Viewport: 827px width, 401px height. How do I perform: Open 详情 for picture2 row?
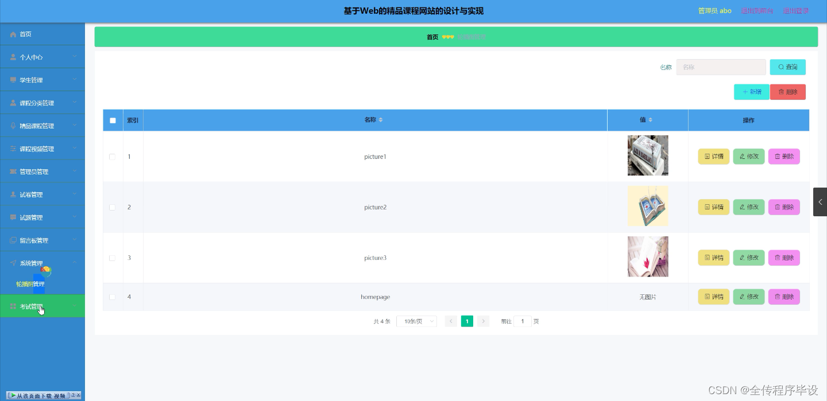713,207
